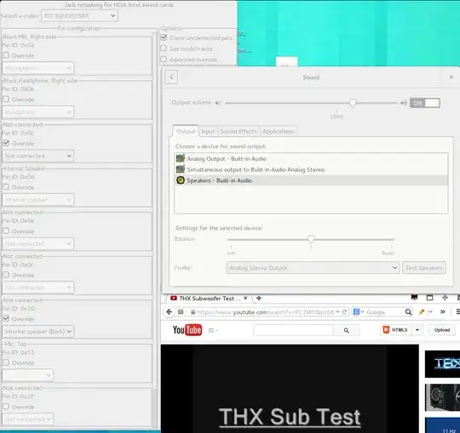Click the Balance slider handle

(x=311, y=239)
